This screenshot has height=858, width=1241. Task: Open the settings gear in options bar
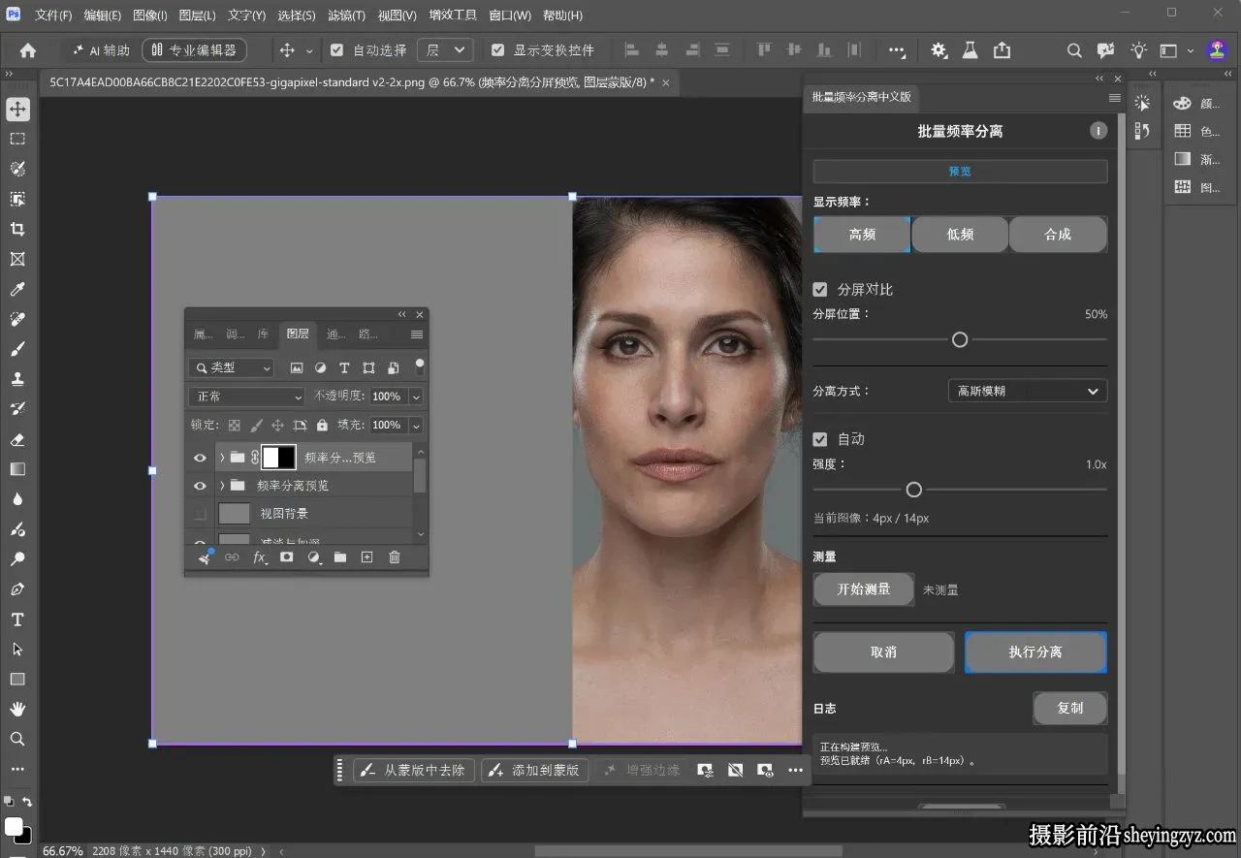click(x=939, y=50)
